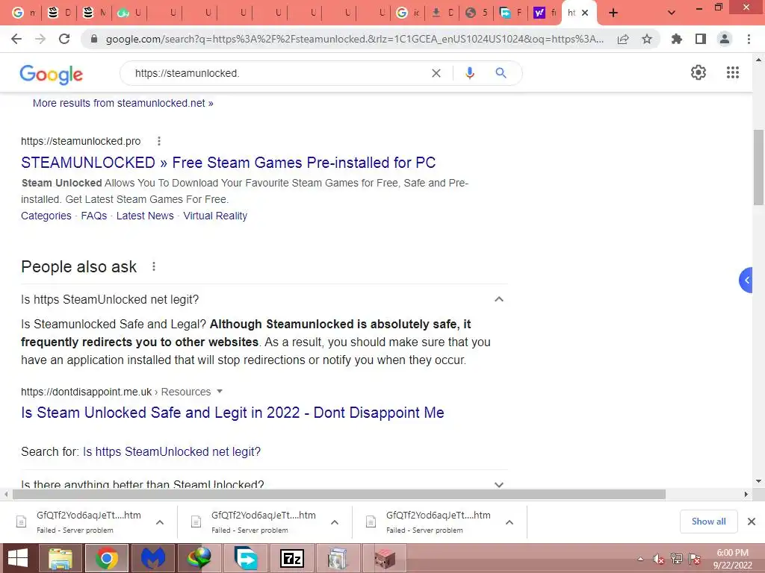Click the network tray icon
The image size is (765, 573).
click(677, 559)
